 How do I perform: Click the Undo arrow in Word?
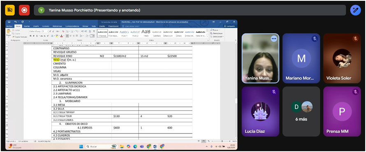[x=15, y=22]
